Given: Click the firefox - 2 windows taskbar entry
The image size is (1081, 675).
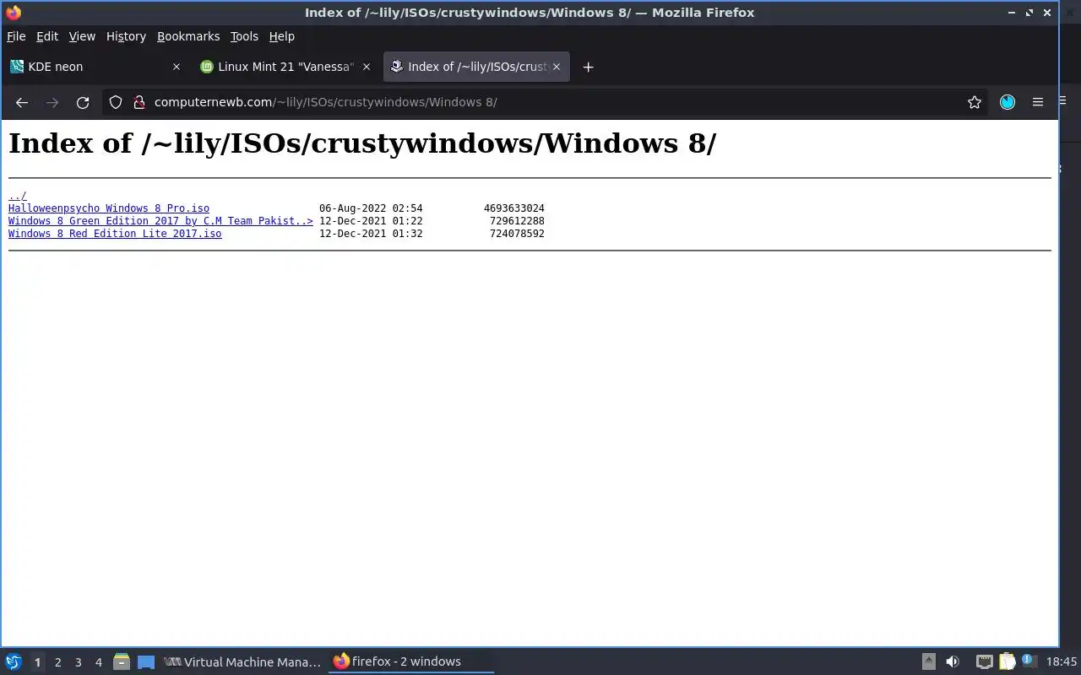Looking at the screenshot, I should pyautogui.click(x=411, y=662).
